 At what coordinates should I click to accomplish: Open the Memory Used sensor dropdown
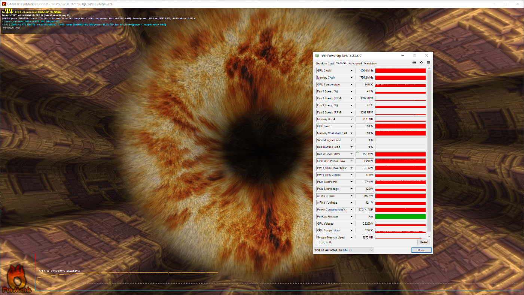[351, 119]
